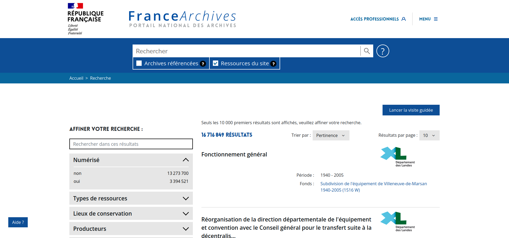Change results per page dropdown

click(x=429, y=135)
